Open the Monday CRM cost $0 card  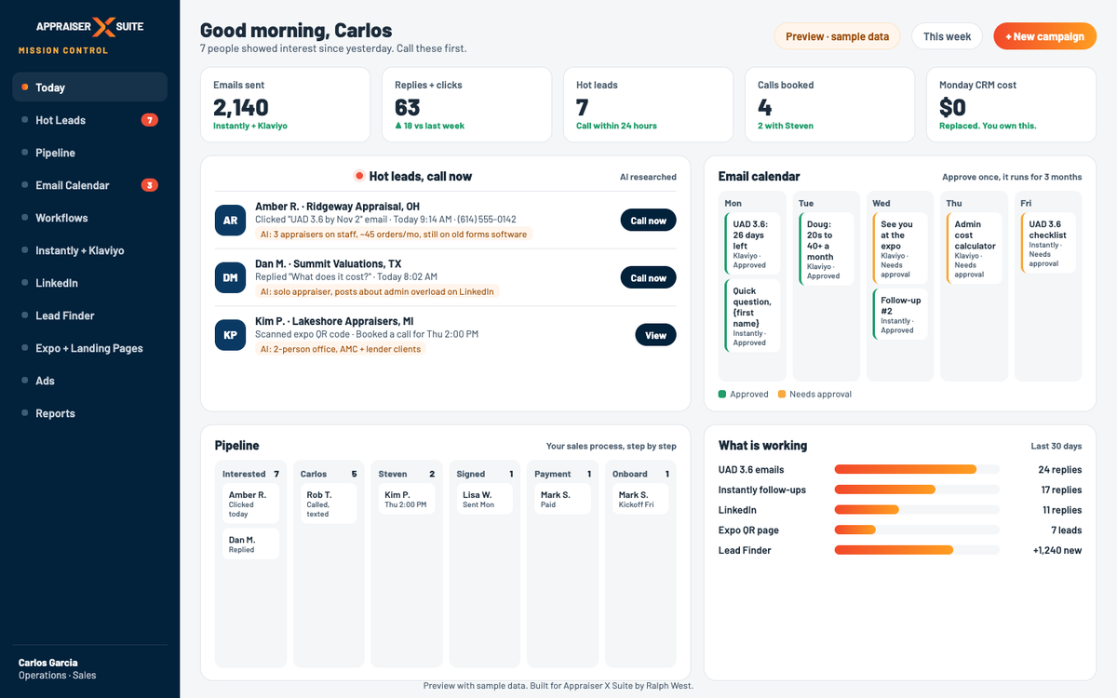[1012, 104]
